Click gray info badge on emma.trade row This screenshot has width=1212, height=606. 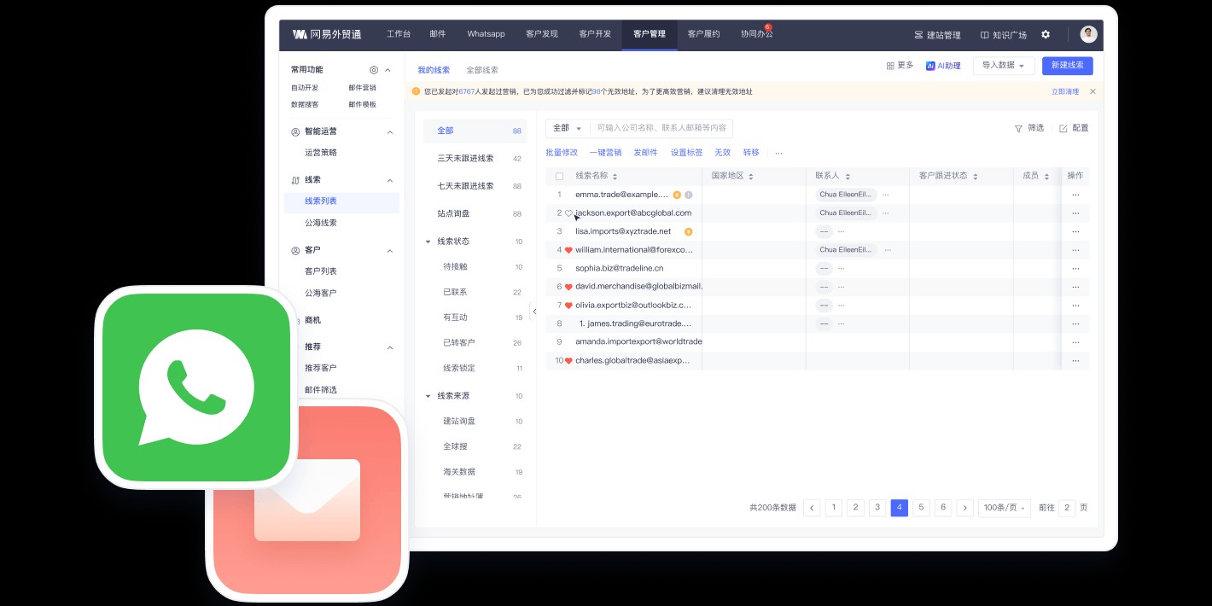coord(688,195)
